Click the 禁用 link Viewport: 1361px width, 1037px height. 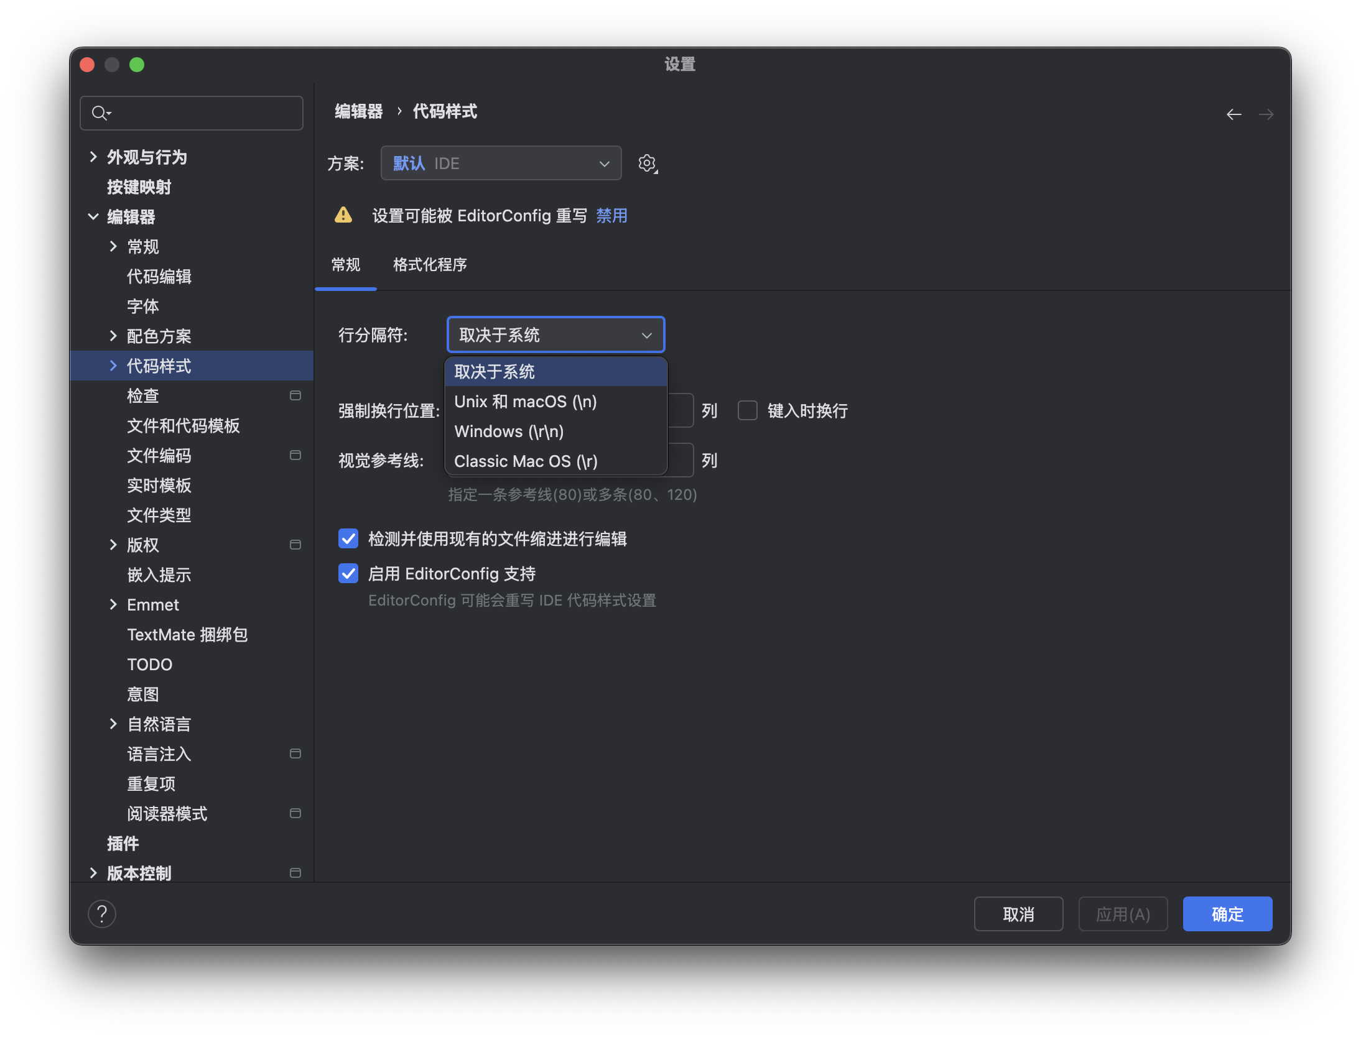[x=611, y=216]
